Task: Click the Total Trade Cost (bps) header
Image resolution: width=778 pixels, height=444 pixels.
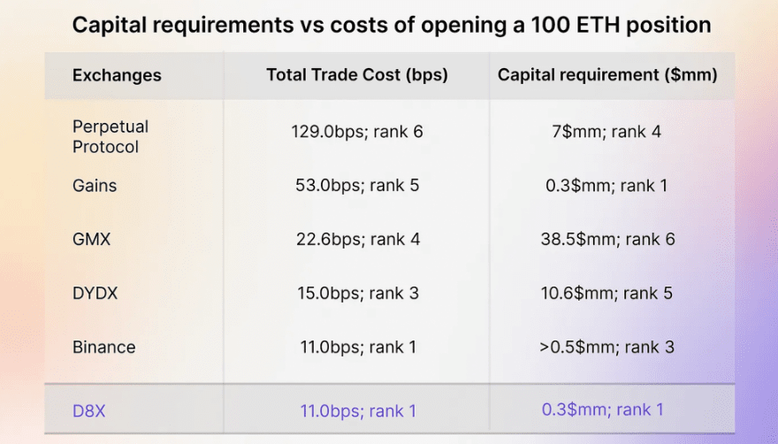Action: tap(357, 75)
